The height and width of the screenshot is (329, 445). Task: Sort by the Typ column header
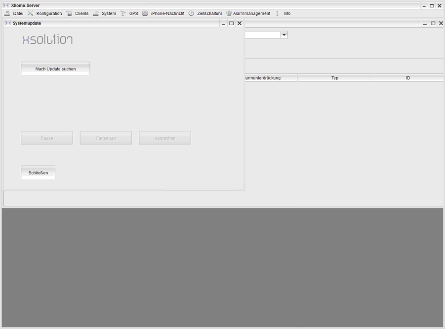pyautogui.click(x=334, y=78)
